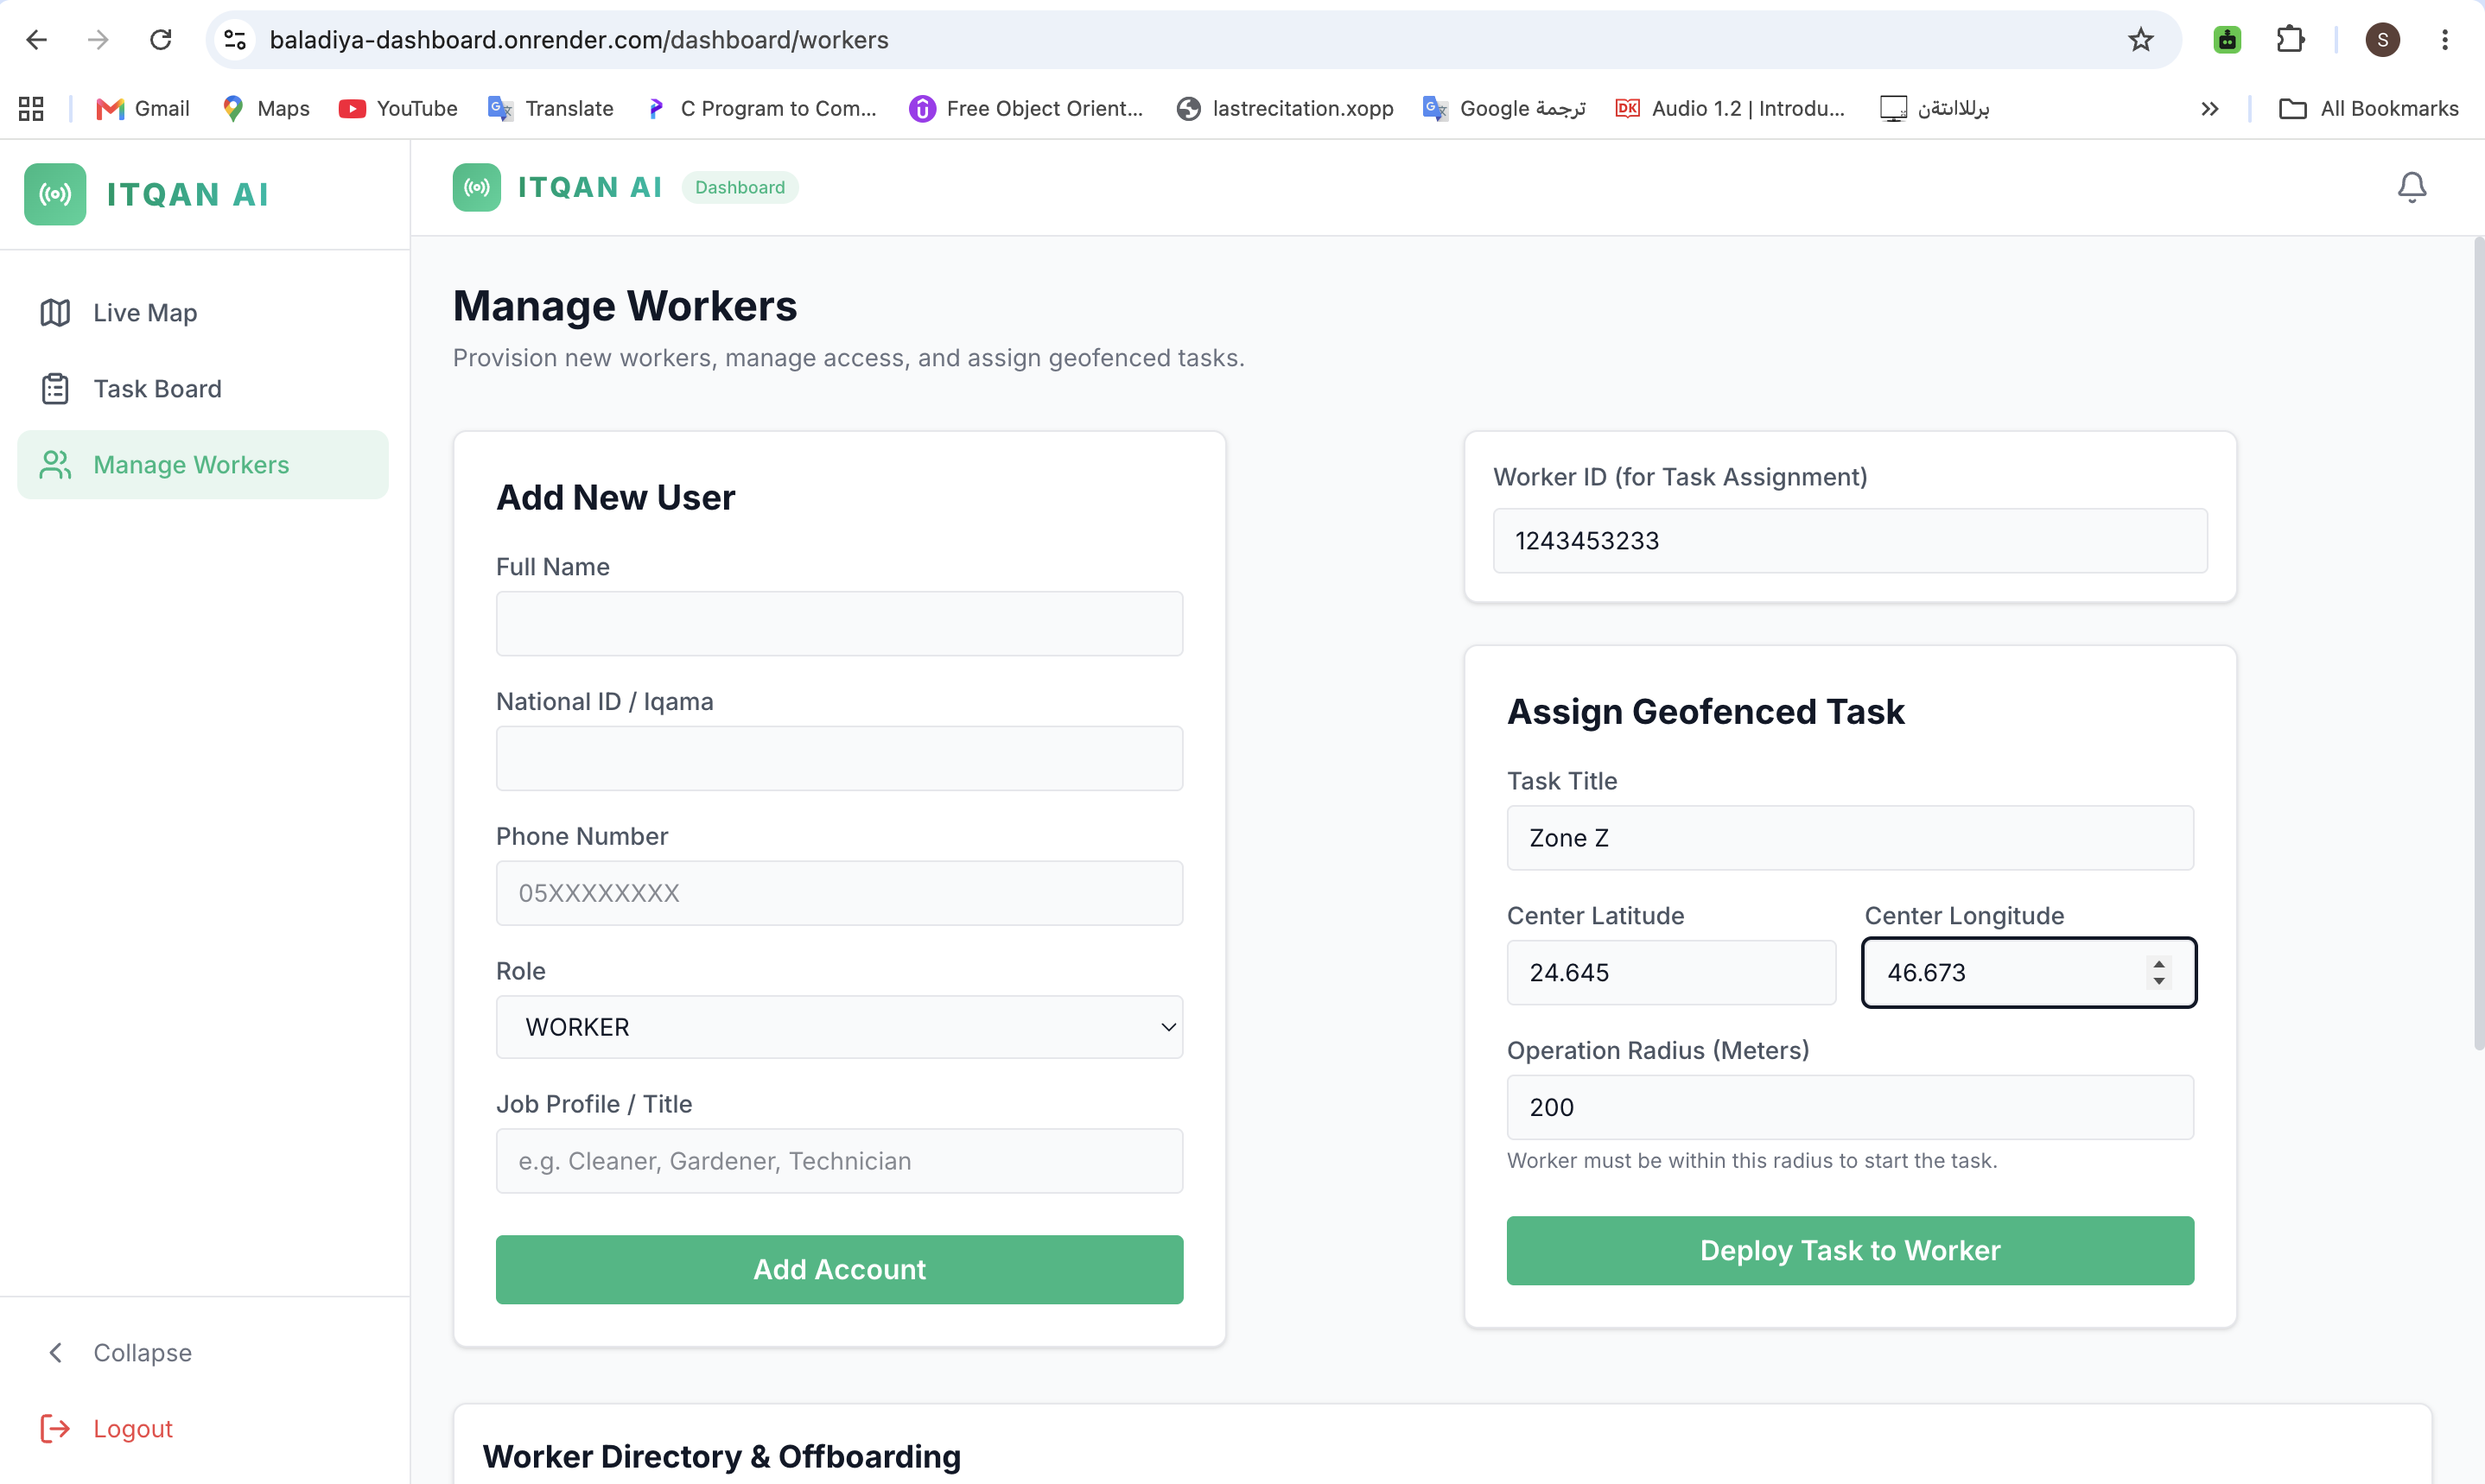Click the Add Account button

click(x=839, y=1269)
